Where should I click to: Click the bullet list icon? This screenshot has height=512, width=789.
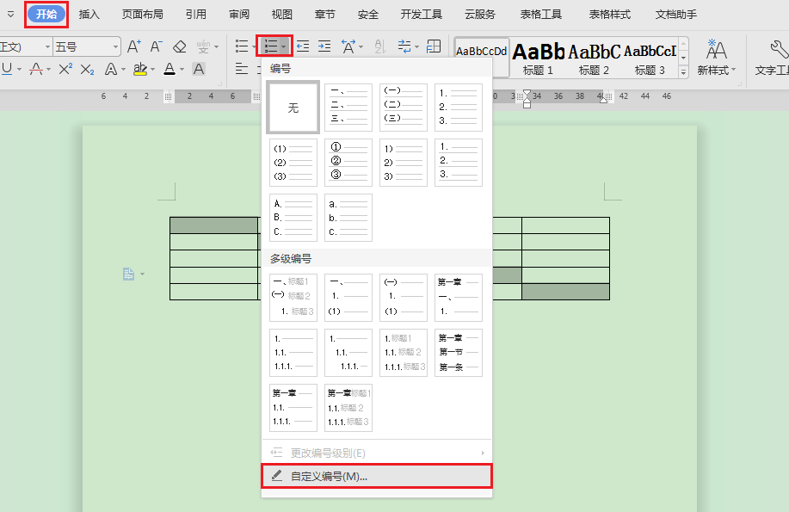242,46
